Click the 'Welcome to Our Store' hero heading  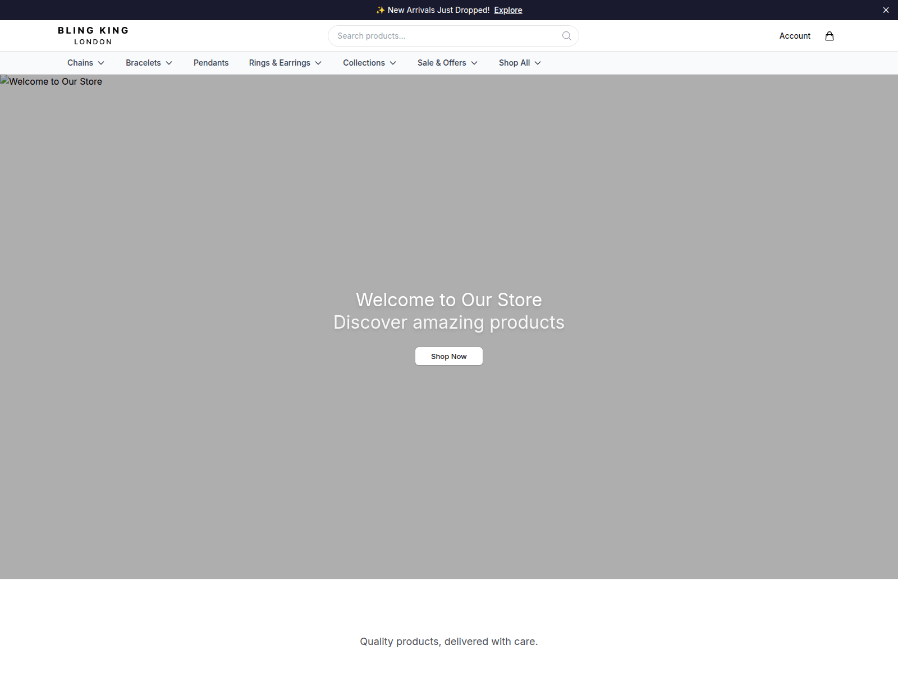point(449,299)
